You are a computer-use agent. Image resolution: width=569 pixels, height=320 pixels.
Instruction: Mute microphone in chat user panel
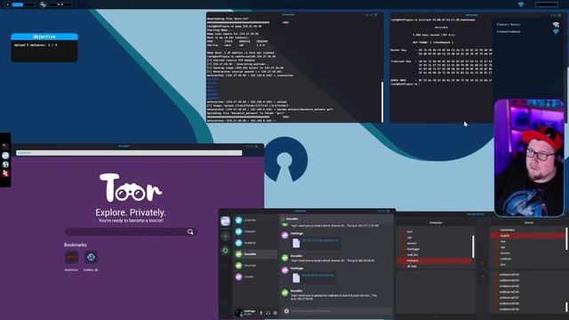coord(260,313)
